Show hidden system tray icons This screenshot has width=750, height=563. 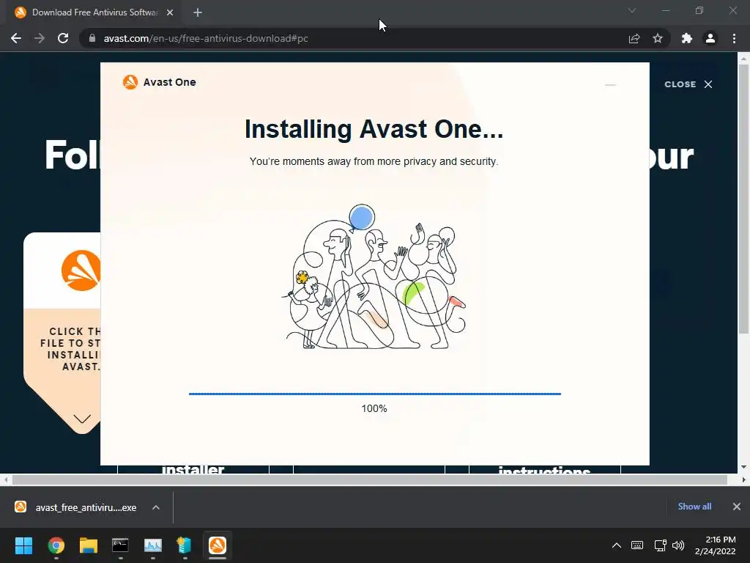(x=617, y=545)
